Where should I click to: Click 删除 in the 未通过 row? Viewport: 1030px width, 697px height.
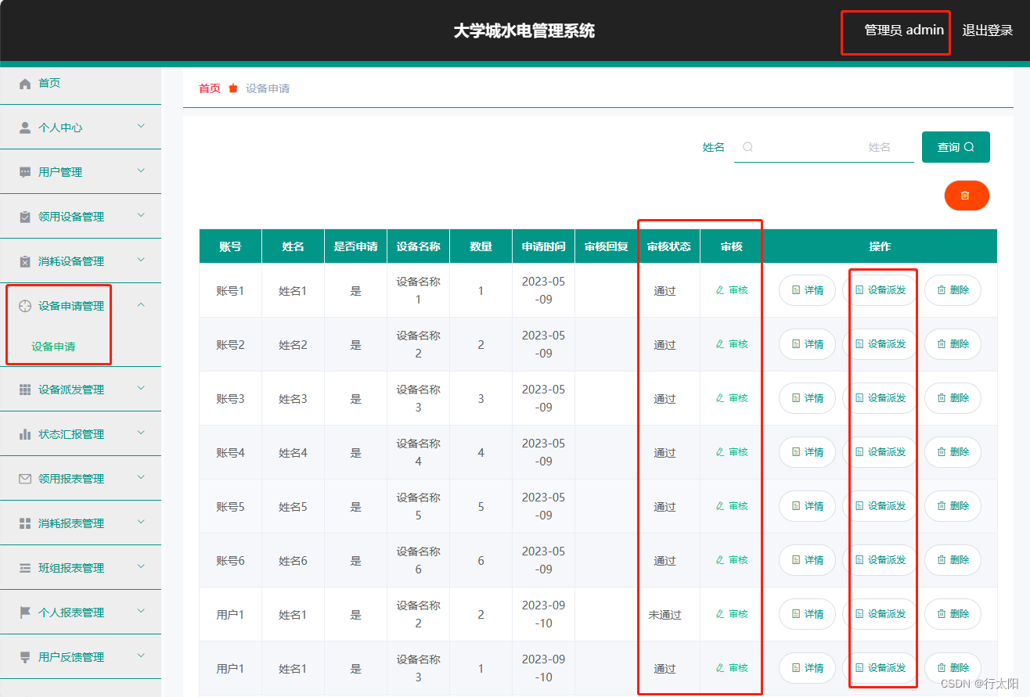953,614
